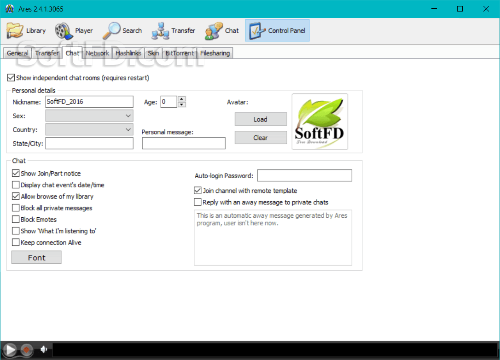The height and width of the screenshot is (360, 500).
Task: Click the speaker volume icon
Action: tap(44, 349)
